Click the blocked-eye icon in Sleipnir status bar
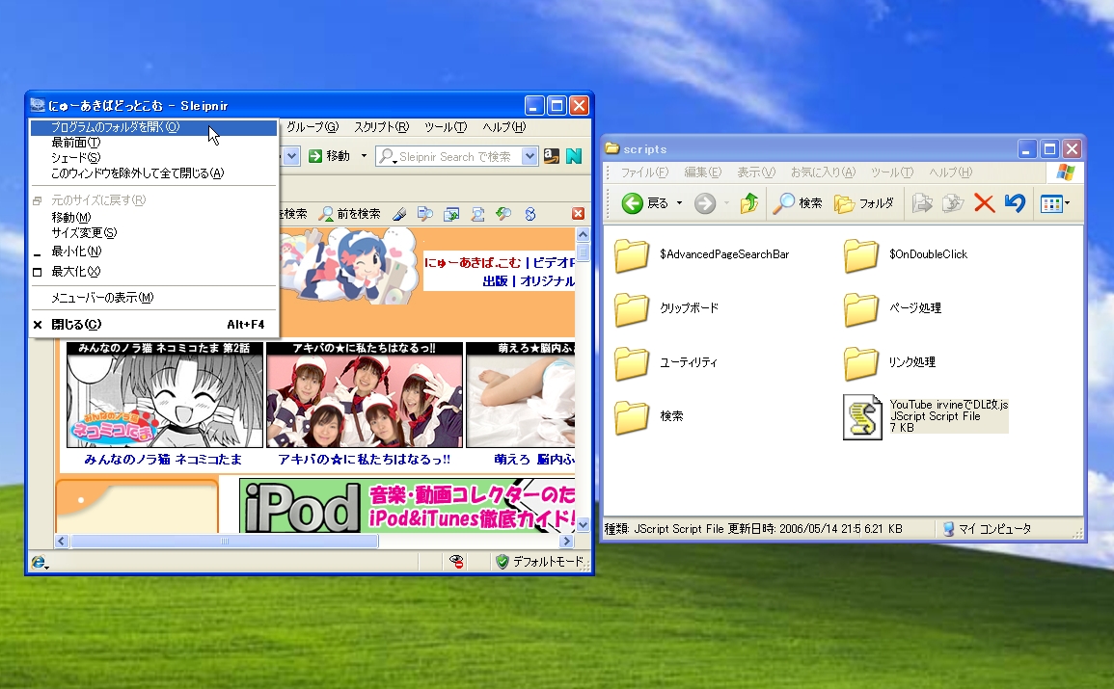The height and width of the screenshot is (689, 1114). (457, 562)
